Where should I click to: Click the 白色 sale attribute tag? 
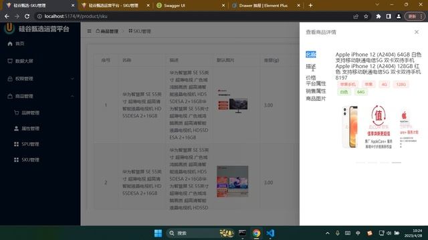click(x=344, y=92)
